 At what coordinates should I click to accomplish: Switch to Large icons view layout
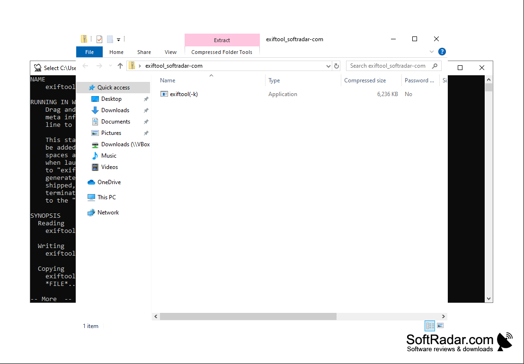point(440,326)
